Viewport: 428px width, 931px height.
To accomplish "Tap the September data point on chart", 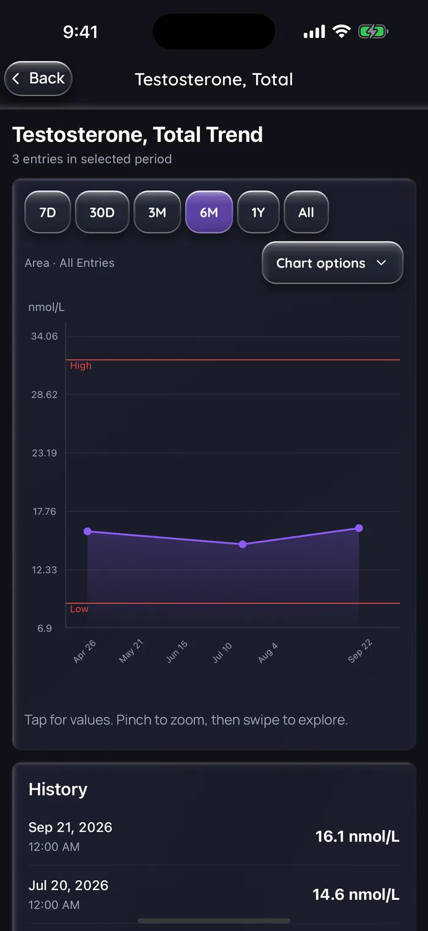I will [x=359, y=528].
